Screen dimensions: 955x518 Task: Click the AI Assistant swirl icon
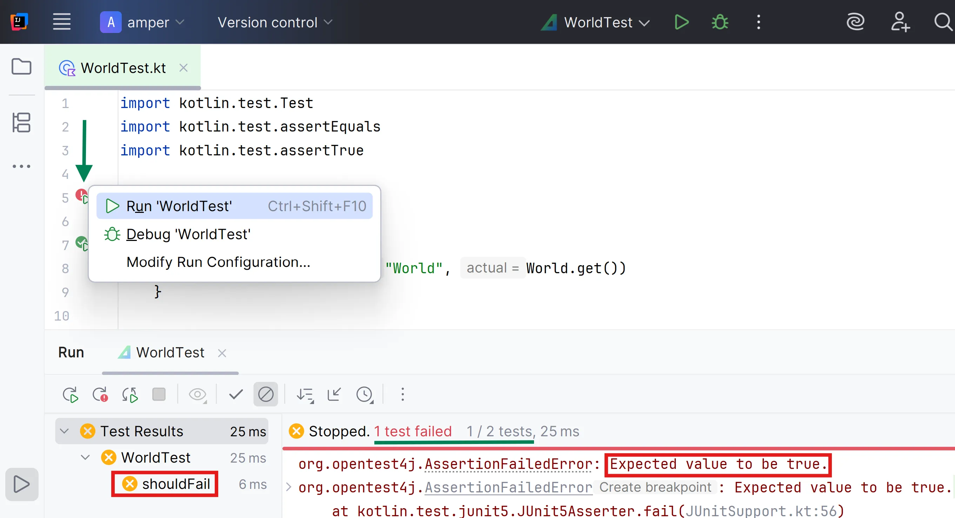855,22
